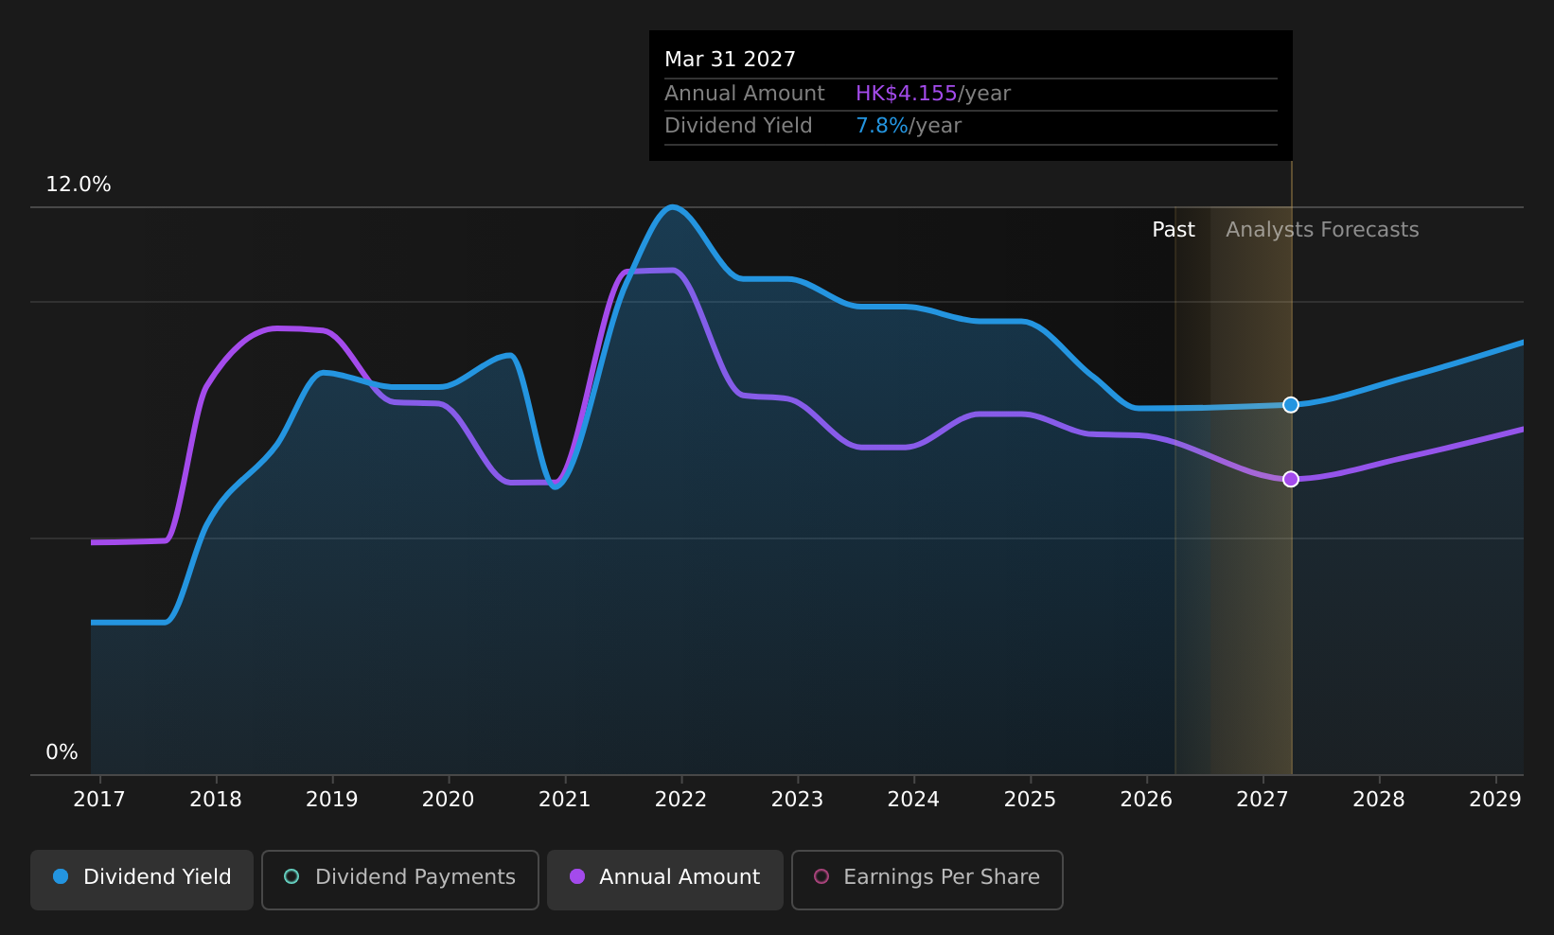This screenshot has width=1554, height=935.
Task: Click the tooltip Dividend Yield label
Action: 738,126
